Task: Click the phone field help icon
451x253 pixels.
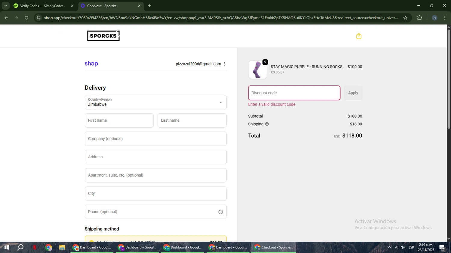Action: (221, 212)
